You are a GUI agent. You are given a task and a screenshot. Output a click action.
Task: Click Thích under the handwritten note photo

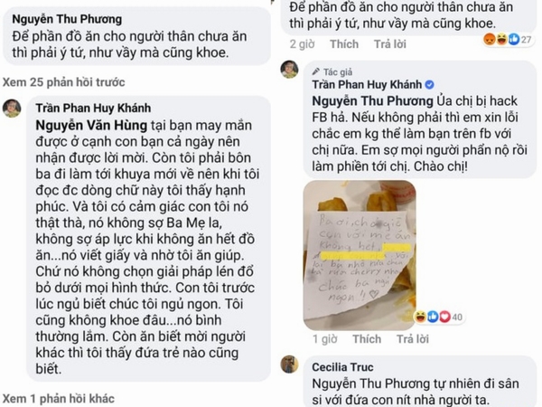pyautogui.click(x=367, y=339)
